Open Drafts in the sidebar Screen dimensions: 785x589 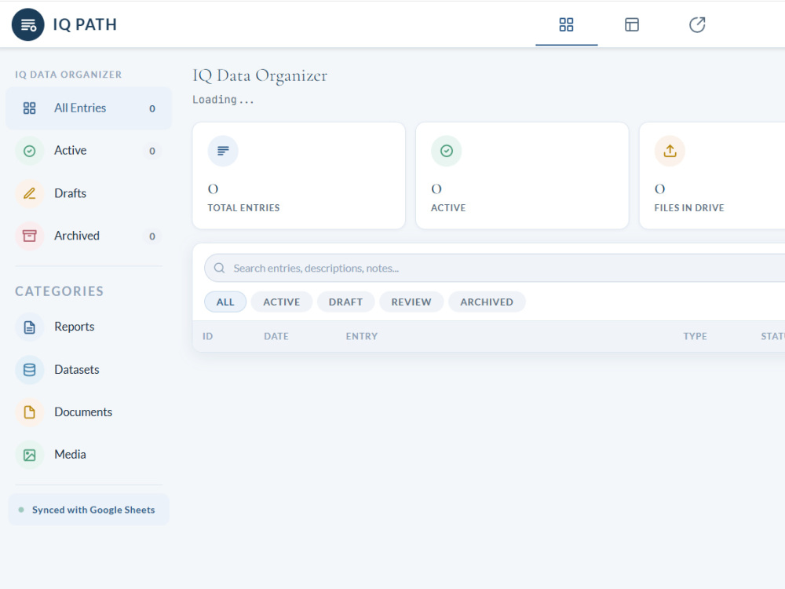click(x=89, y=193)
